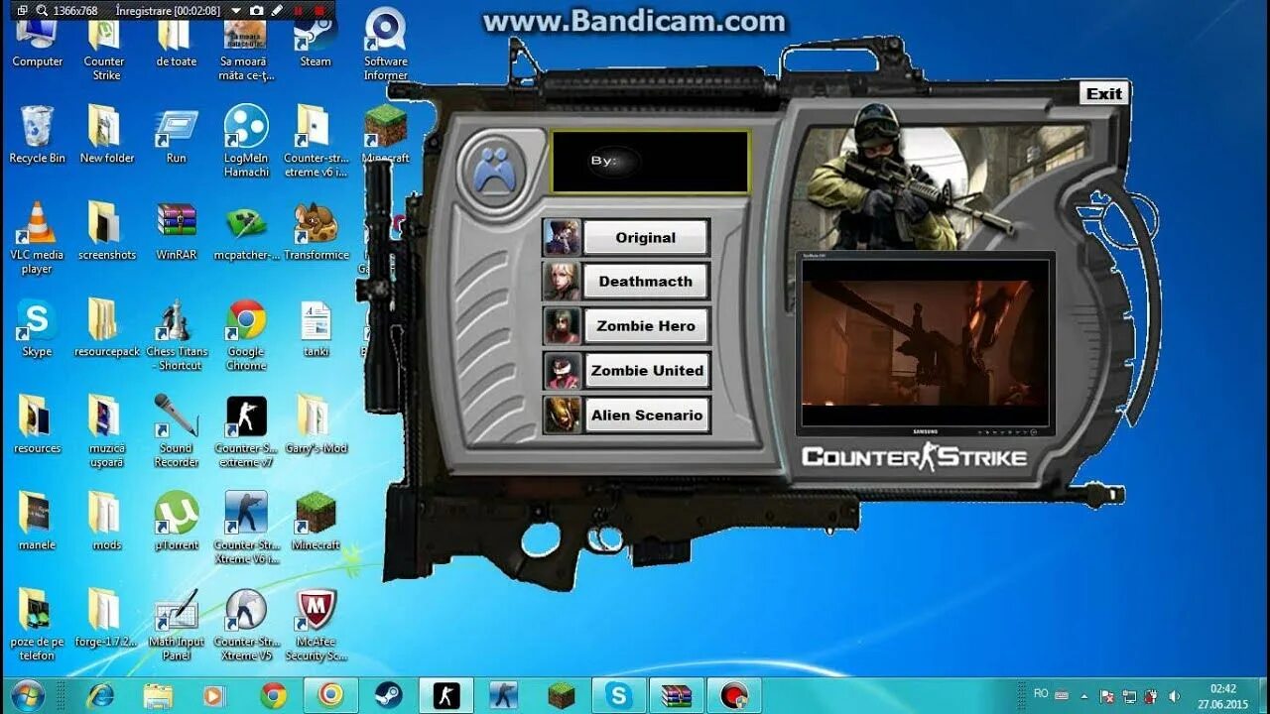This screenshot has width=1270, height=714.
Task: Select the McAfee Security Scan icon
Action: 316,625
